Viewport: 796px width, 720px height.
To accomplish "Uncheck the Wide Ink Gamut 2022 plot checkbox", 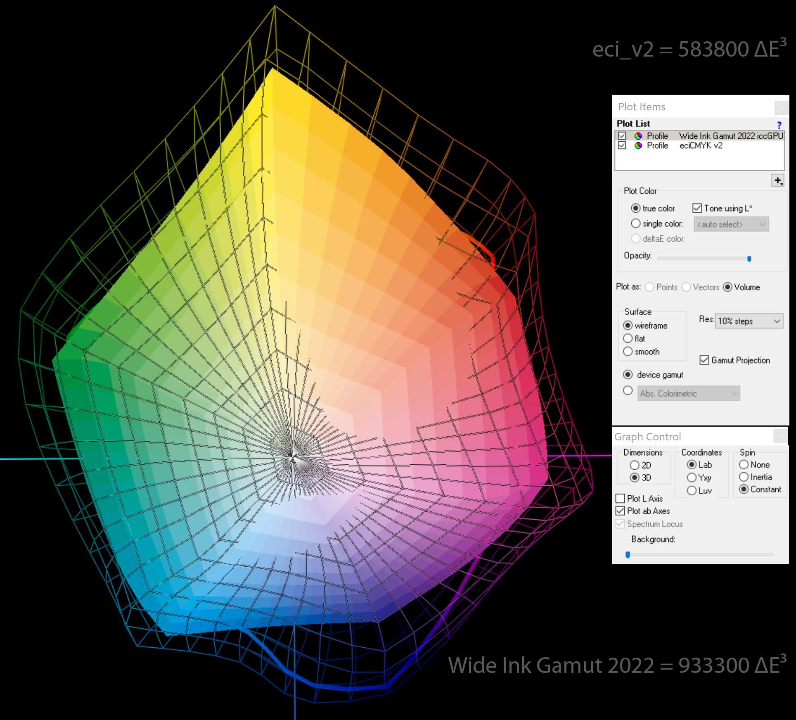I will click(x=622, y=136).
